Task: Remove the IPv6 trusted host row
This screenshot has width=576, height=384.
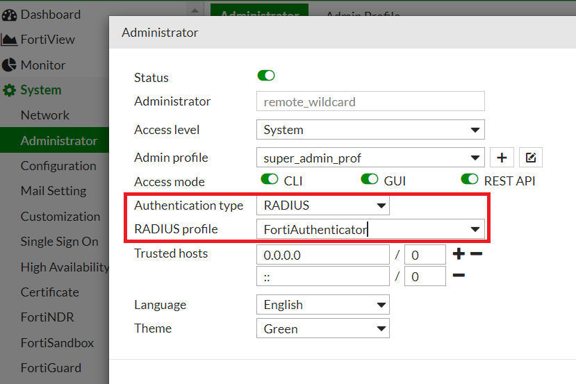Action: [x=459, y=276]
